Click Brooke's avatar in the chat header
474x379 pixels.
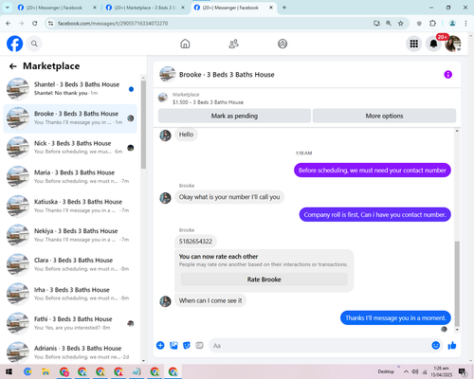pyautogui.click(x=168, y=75)
